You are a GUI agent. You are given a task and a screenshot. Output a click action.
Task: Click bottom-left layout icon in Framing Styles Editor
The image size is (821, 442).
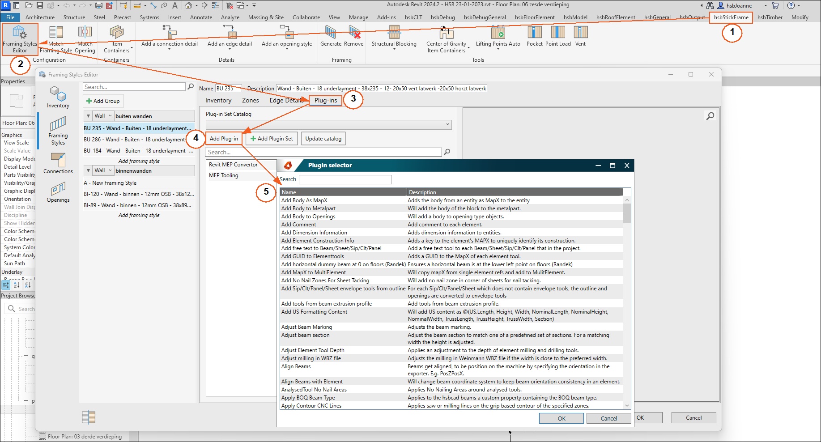pos(89,417)
